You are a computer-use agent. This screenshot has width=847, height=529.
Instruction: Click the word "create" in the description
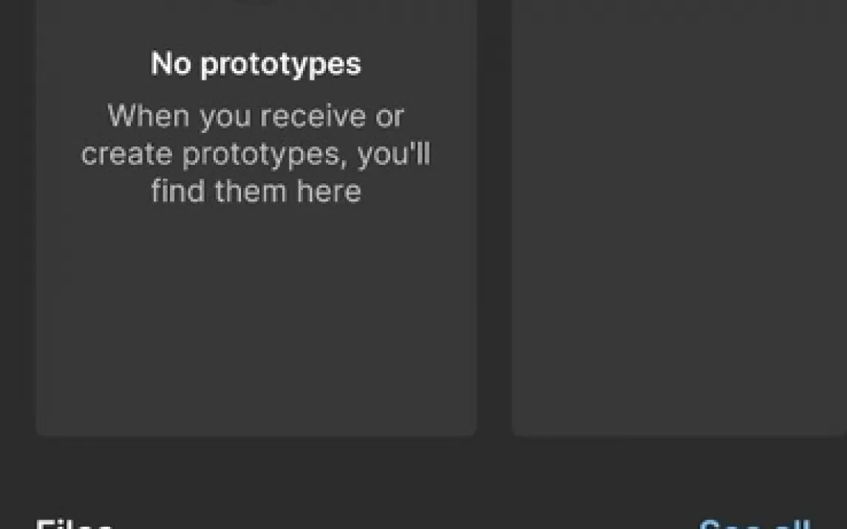[127, 154]
